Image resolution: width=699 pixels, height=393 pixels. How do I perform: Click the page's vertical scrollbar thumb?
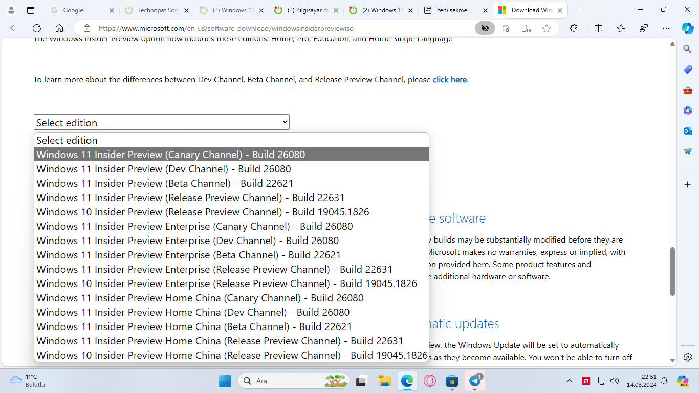(x=672, y=271)
